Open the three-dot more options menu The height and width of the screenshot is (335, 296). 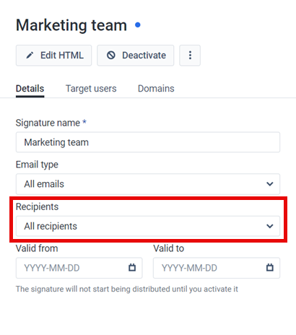(x=190, y=56)
